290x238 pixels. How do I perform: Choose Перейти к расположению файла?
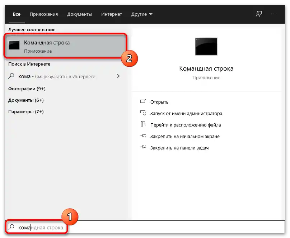186,125
